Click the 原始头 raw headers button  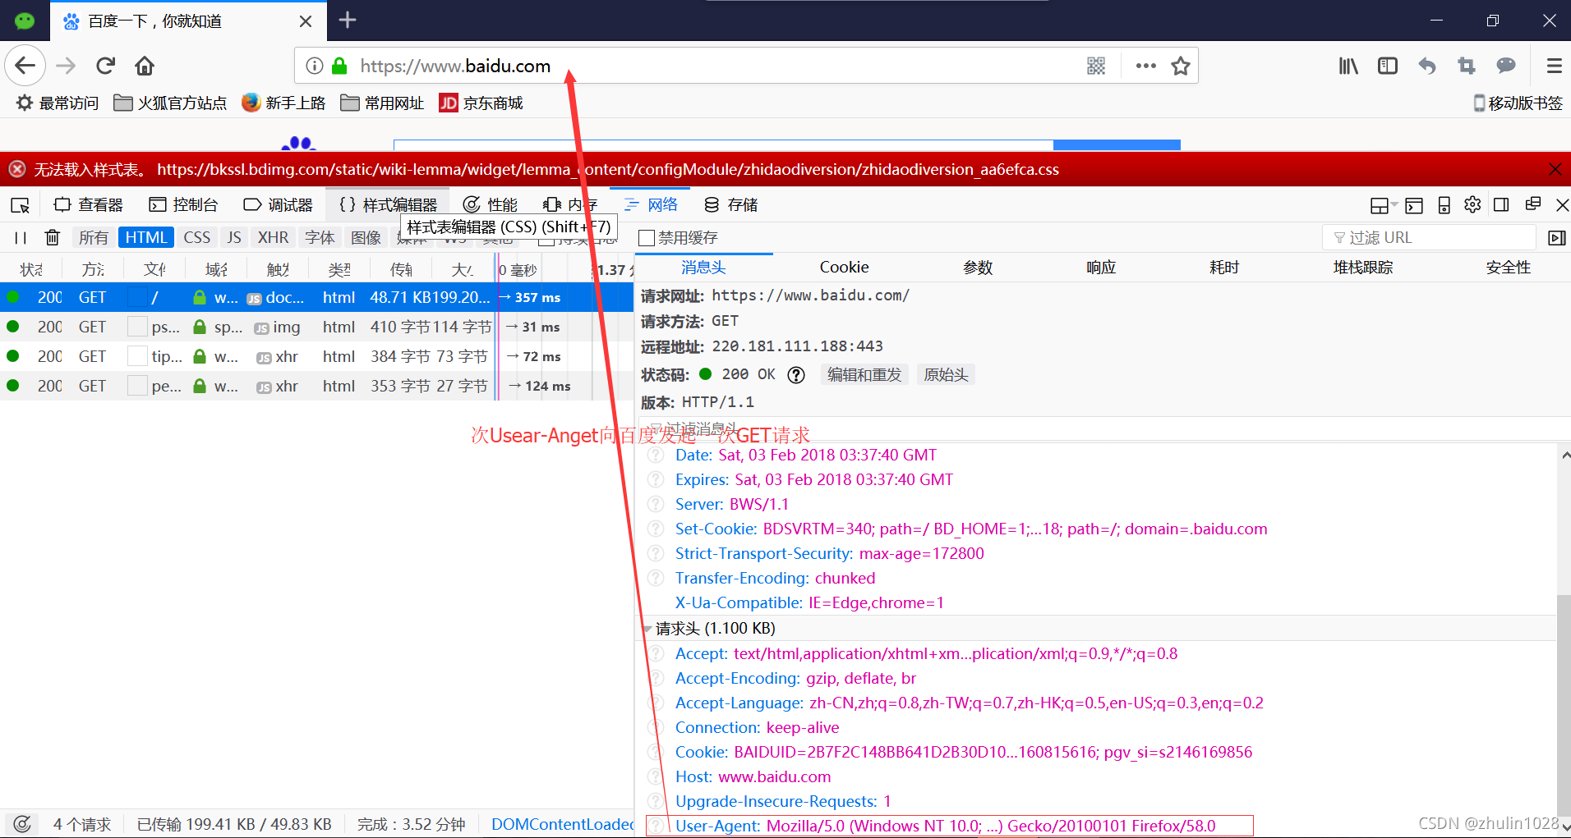946,375
